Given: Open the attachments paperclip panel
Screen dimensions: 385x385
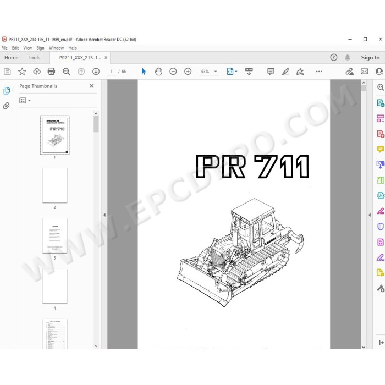Looking at the screenshot, I should coord(7,106).
